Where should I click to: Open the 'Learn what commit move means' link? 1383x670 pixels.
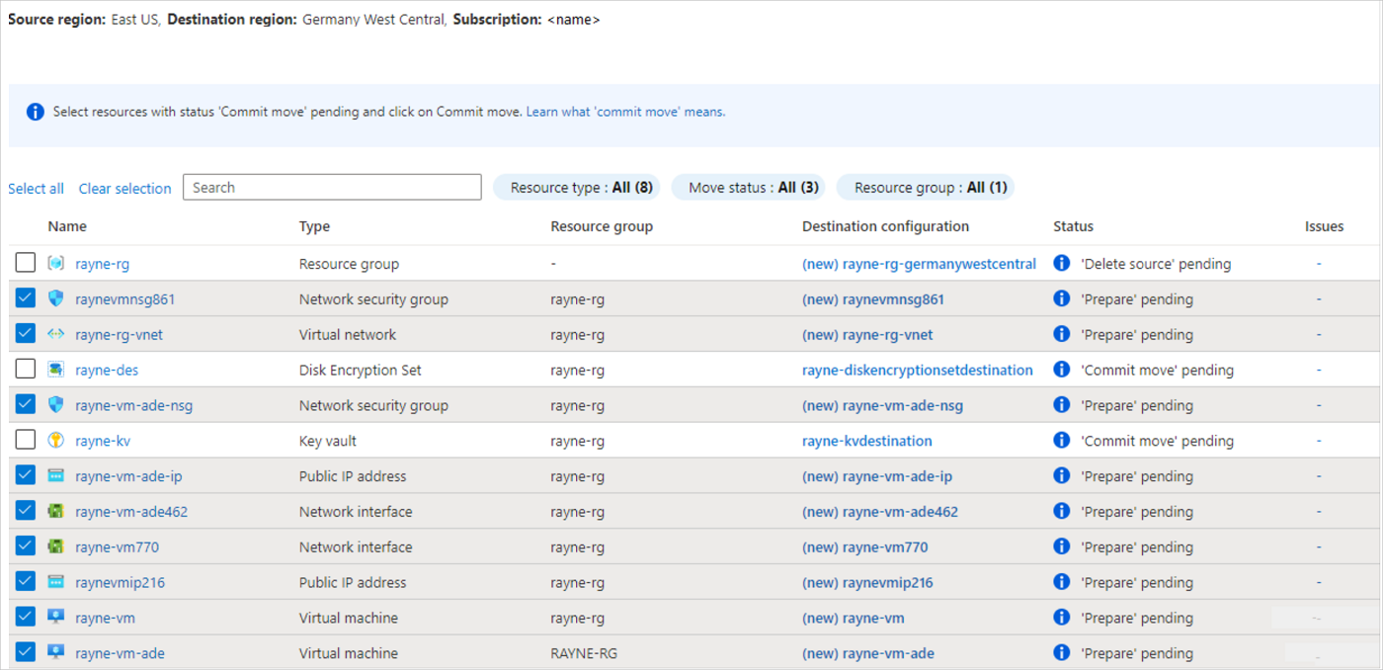point(625,112)
